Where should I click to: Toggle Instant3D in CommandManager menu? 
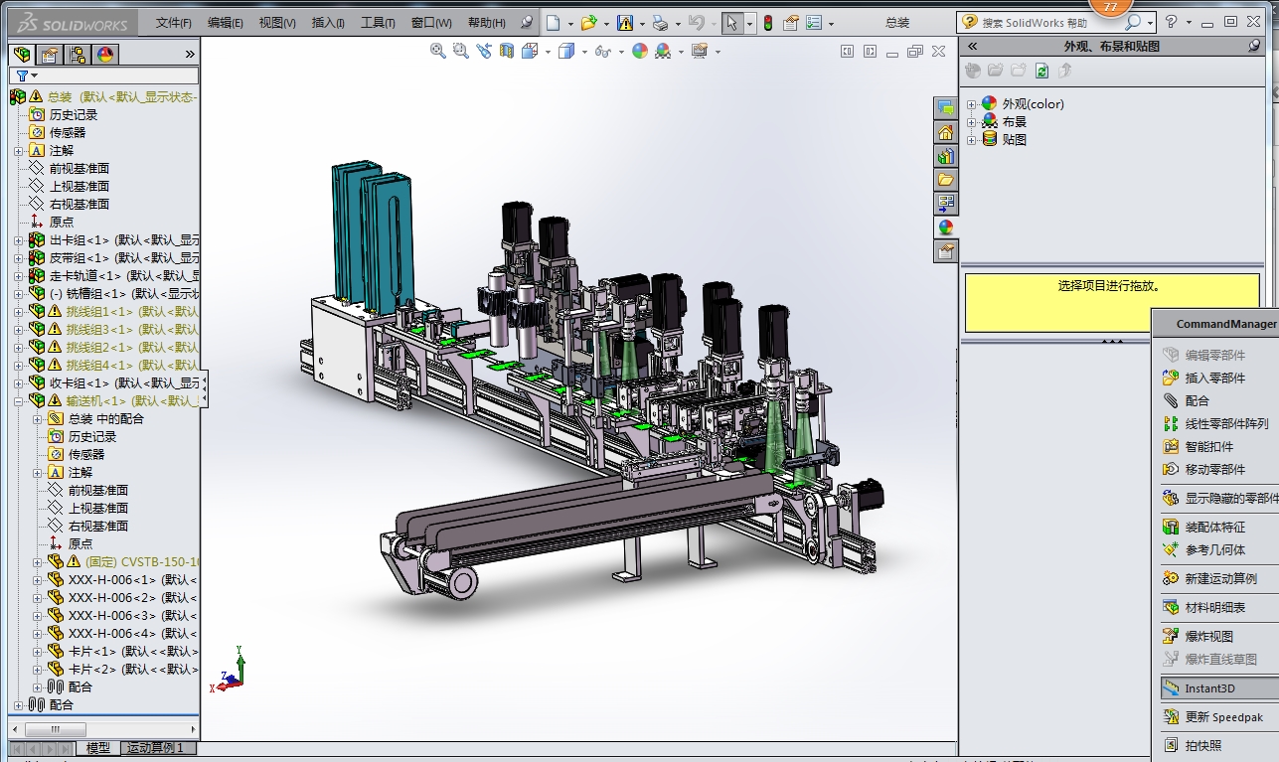click(x=1209, y=688)
